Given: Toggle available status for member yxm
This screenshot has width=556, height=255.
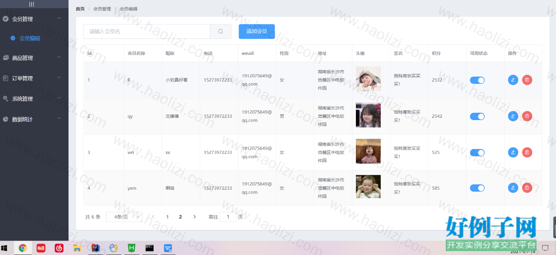Looking at the screenshot, I should click(477, 188).
